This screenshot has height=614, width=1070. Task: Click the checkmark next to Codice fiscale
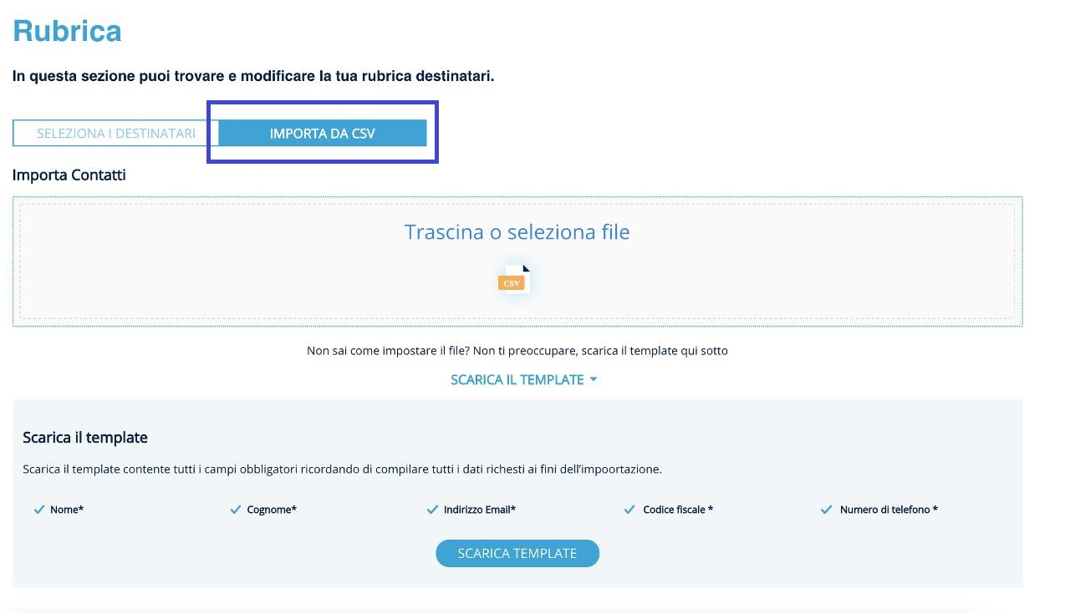pyautogui.click(x=629, y=510)
